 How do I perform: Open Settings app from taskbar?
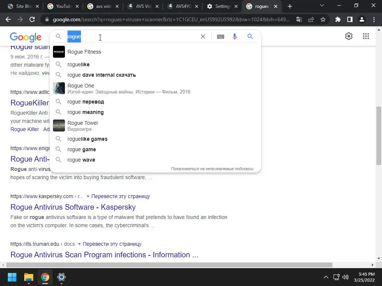pyautogui.click(x=62, y=277)
